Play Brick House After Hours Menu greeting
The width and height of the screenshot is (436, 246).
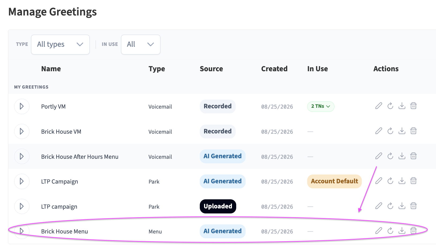click(x=22, y=156)
